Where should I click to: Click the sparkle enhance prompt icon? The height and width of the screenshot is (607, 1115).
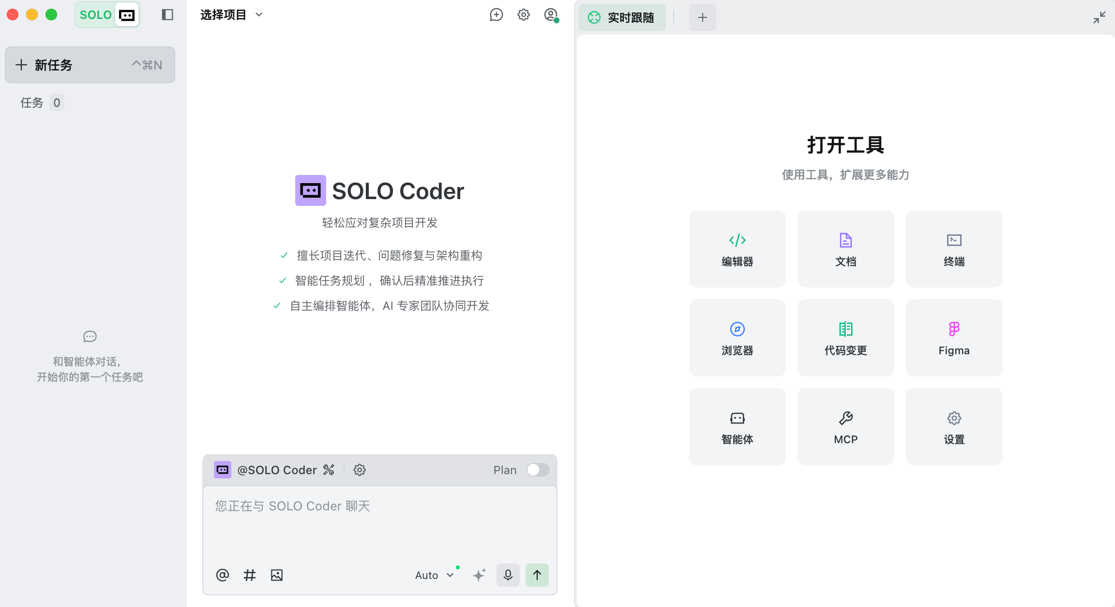pos(479,575)
